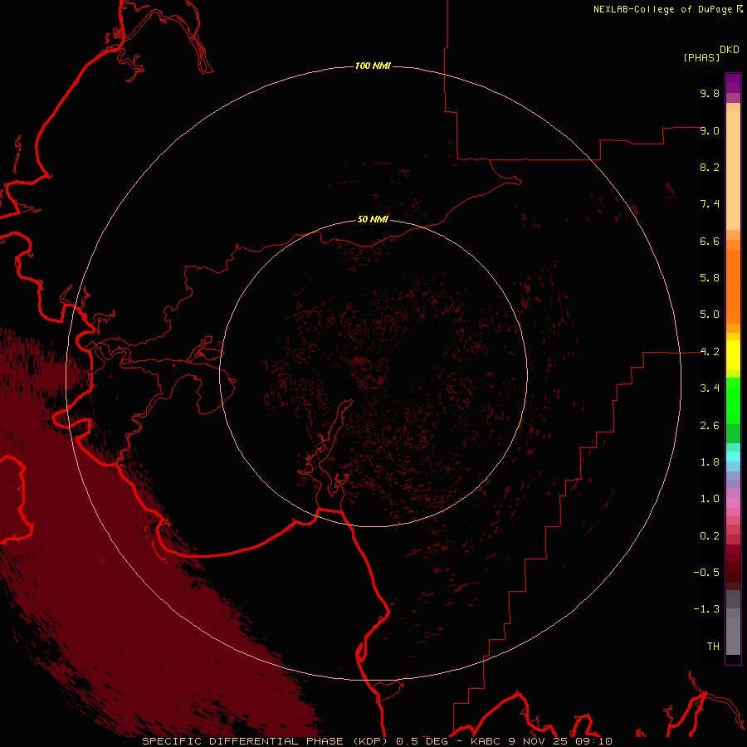Pick the cyan segment beside 1.8

tap(733, 456)
